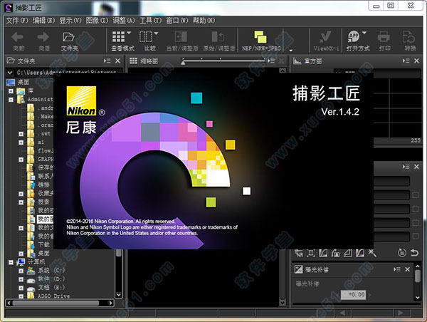
Task: Expand the .swt folder node
Action: click(21, 134)
